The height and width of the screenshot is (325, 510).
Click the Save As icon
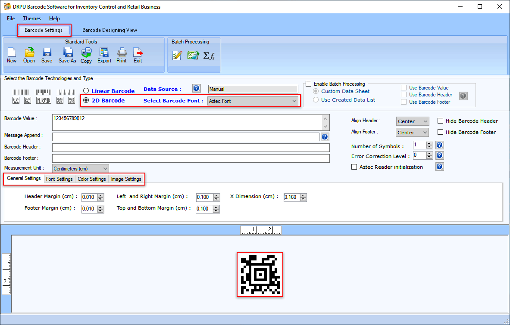tap(67, 55)
